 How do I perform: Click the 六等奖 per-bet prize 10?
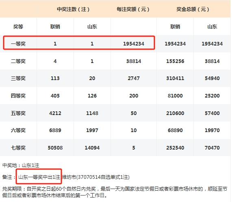[x=134, y=130]
